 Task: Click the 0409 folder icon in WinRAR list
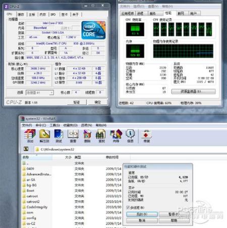(24, 168)
